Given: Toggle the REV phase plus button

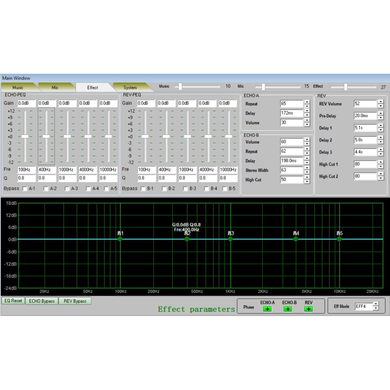Looking at the screenshot, I should click(308, 309).
